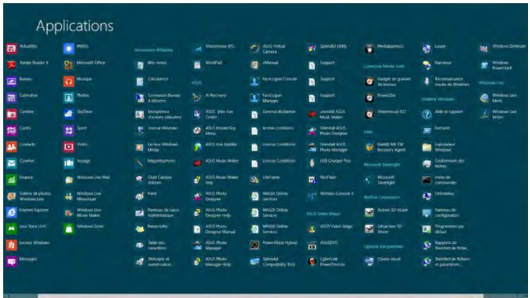Click the Accessoires Windows group header
530x298 pixels.
coord(153,49)
